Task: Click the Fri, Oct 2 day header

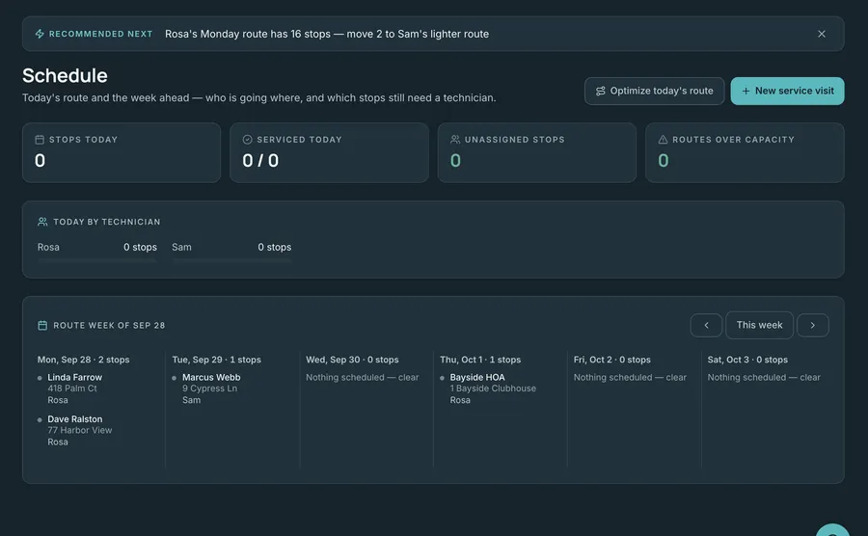Action: tap(611, 360)
